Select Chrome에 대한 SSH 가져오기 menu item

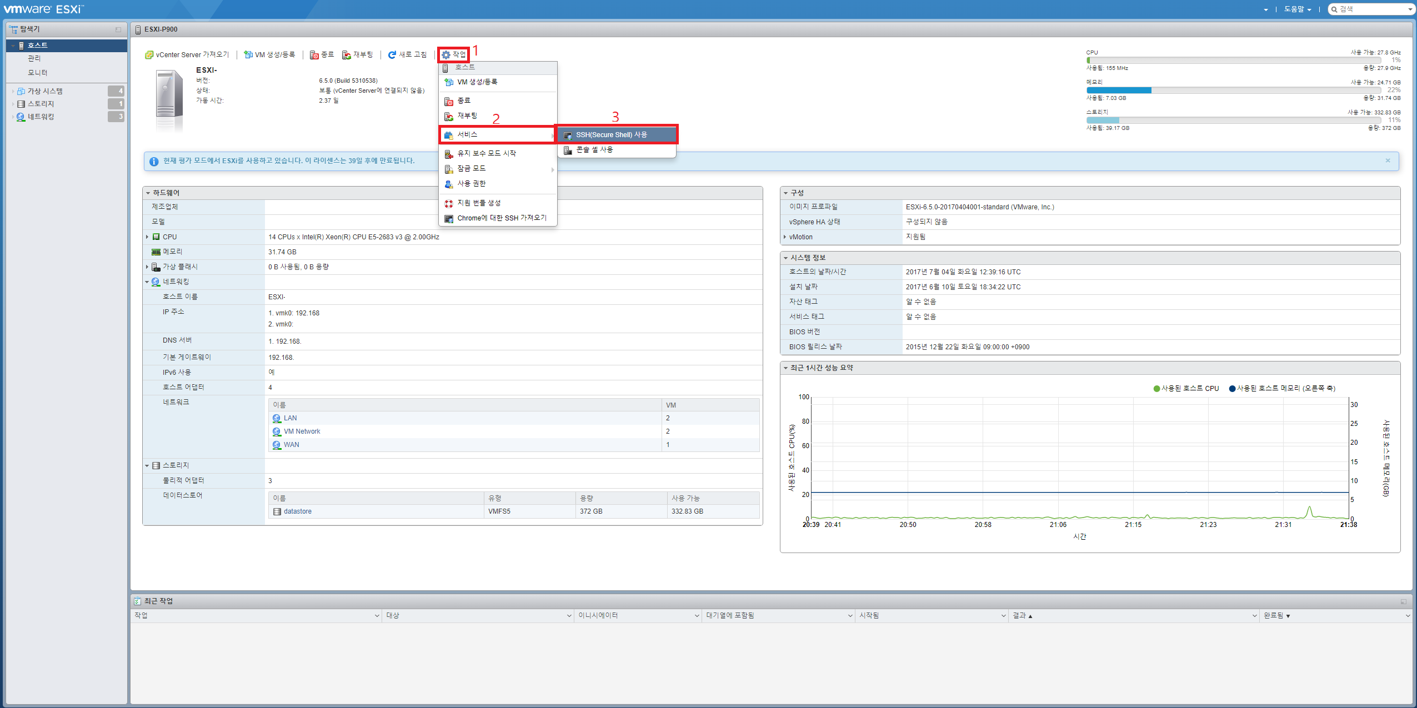498,218
